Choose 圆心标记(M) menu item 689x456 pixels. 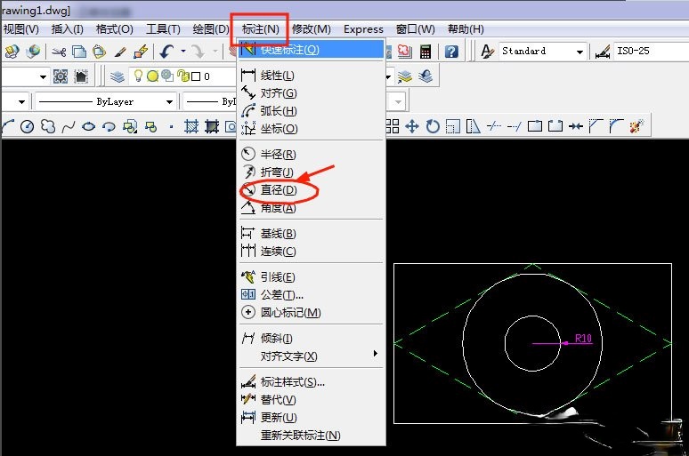point(311,313)
